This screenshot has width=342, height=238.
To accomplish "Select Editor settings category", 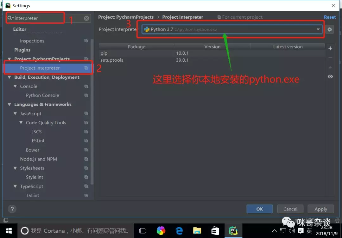I will pos(20,29).
